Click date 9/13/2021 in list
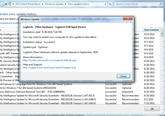Image resolution: width=165 pixels, height=116 pixels. 149,34
